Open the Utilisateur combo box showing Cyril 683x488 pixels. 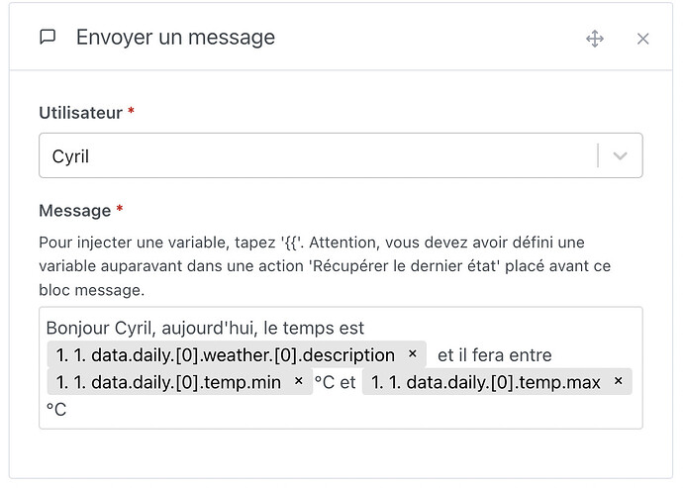[317, 155]
